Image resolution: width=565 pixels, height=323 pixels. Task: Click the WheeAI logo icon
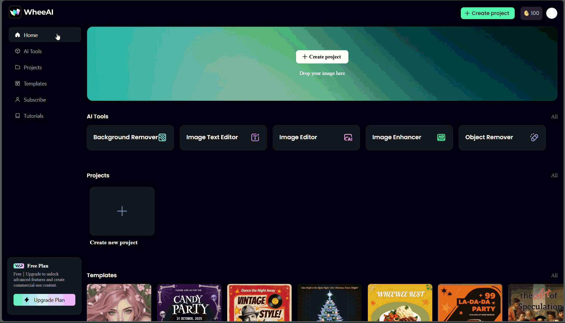click(15, 12)
